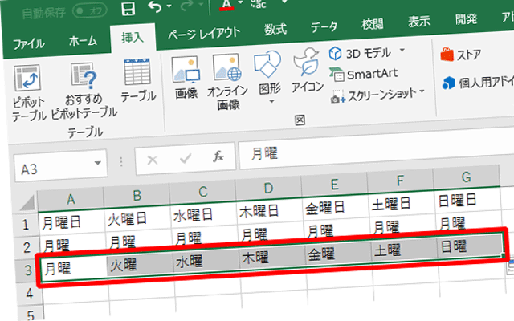514x321 pixels.
Task: Click the Select All corner triangle
Action: click(x=27, y=204)
